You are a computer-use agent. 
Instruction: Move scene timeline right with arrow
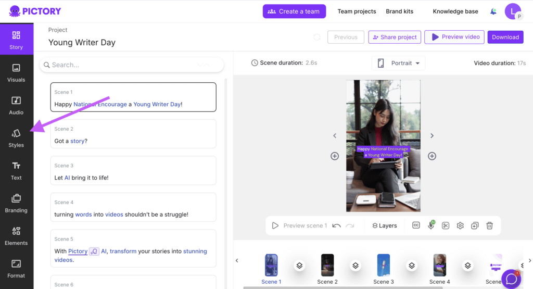pyautogui.click(x=529, y=261)
